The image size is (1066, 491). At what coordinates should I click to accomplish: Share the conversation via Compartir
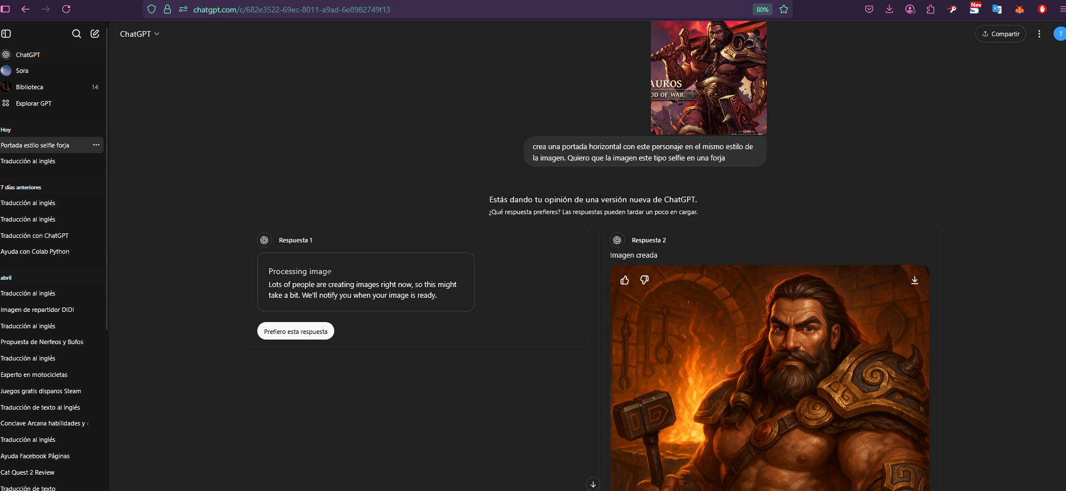(1000, 34)
